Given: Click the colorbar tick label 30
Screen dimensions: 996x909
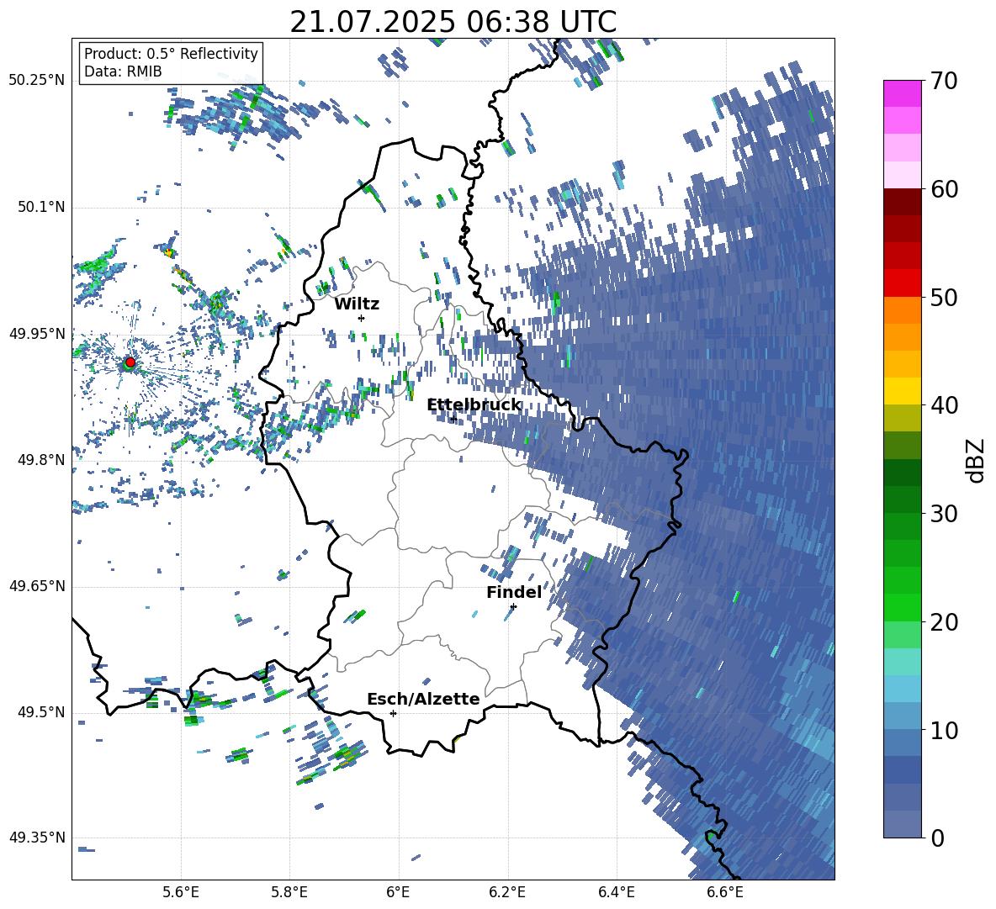Looking at the screenshot, I should pyautogui.click(x=944, y=514).
